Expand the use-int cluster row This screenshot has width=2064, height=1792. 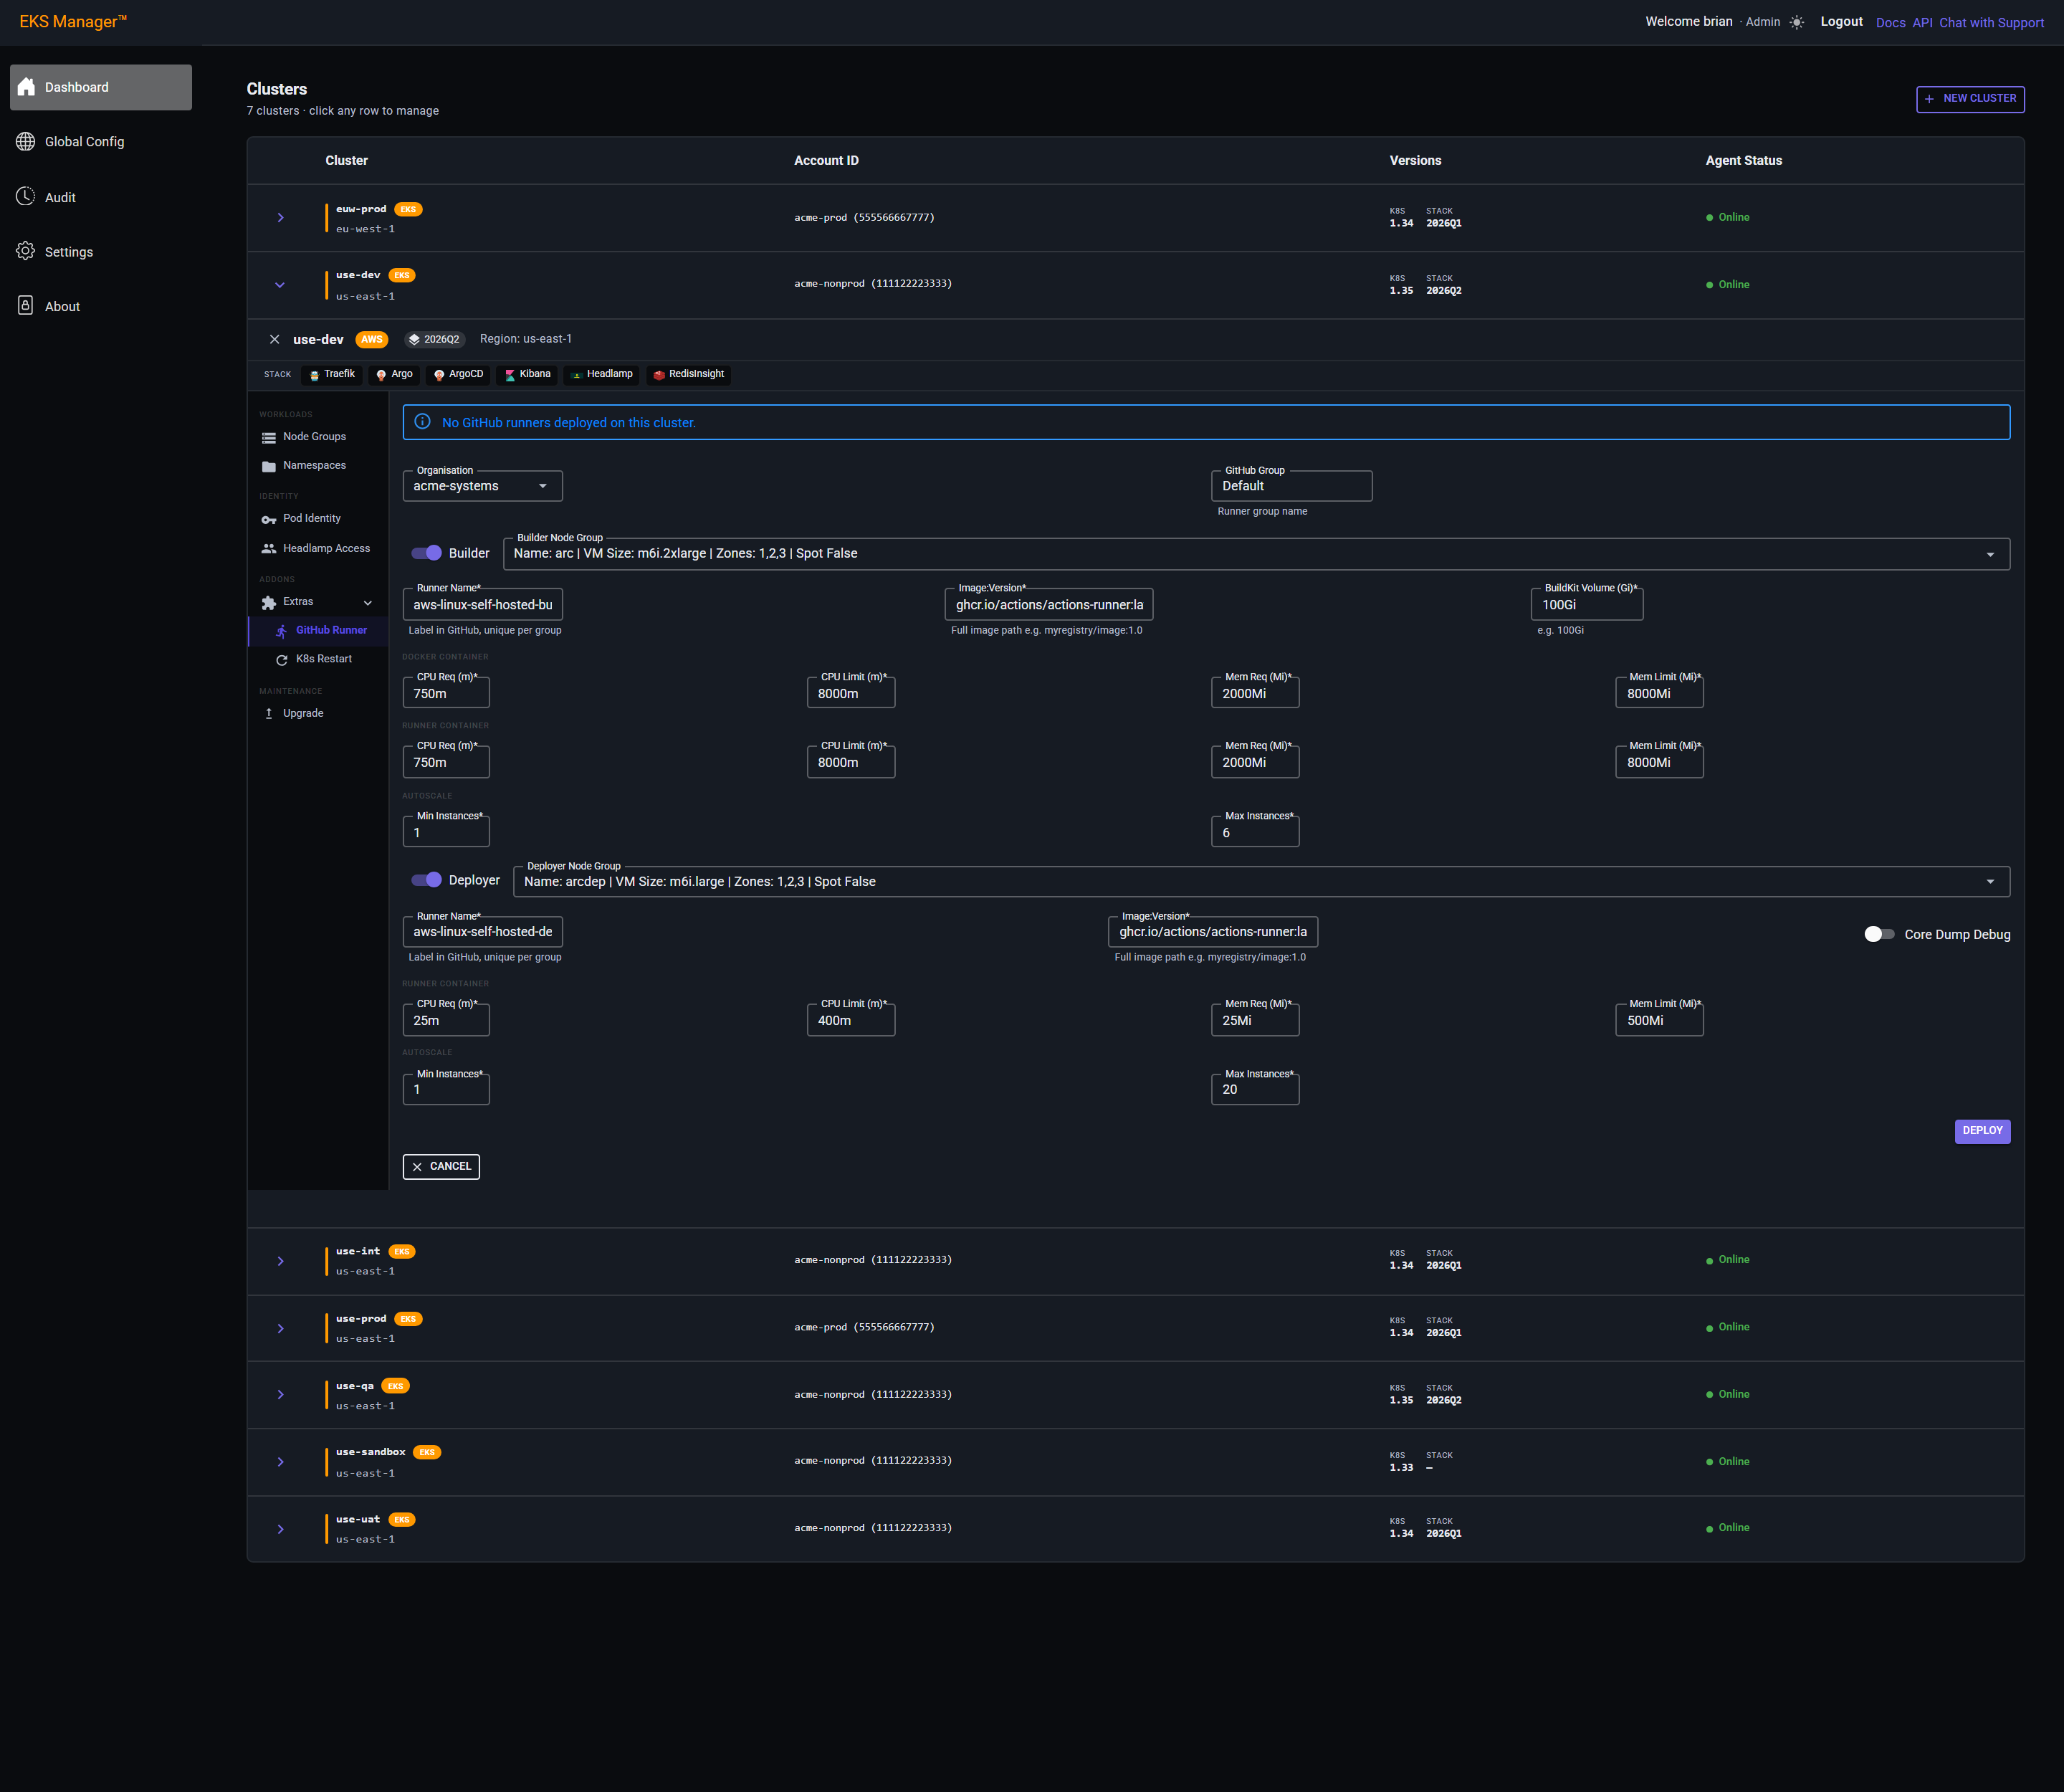tap(281, 1261)
